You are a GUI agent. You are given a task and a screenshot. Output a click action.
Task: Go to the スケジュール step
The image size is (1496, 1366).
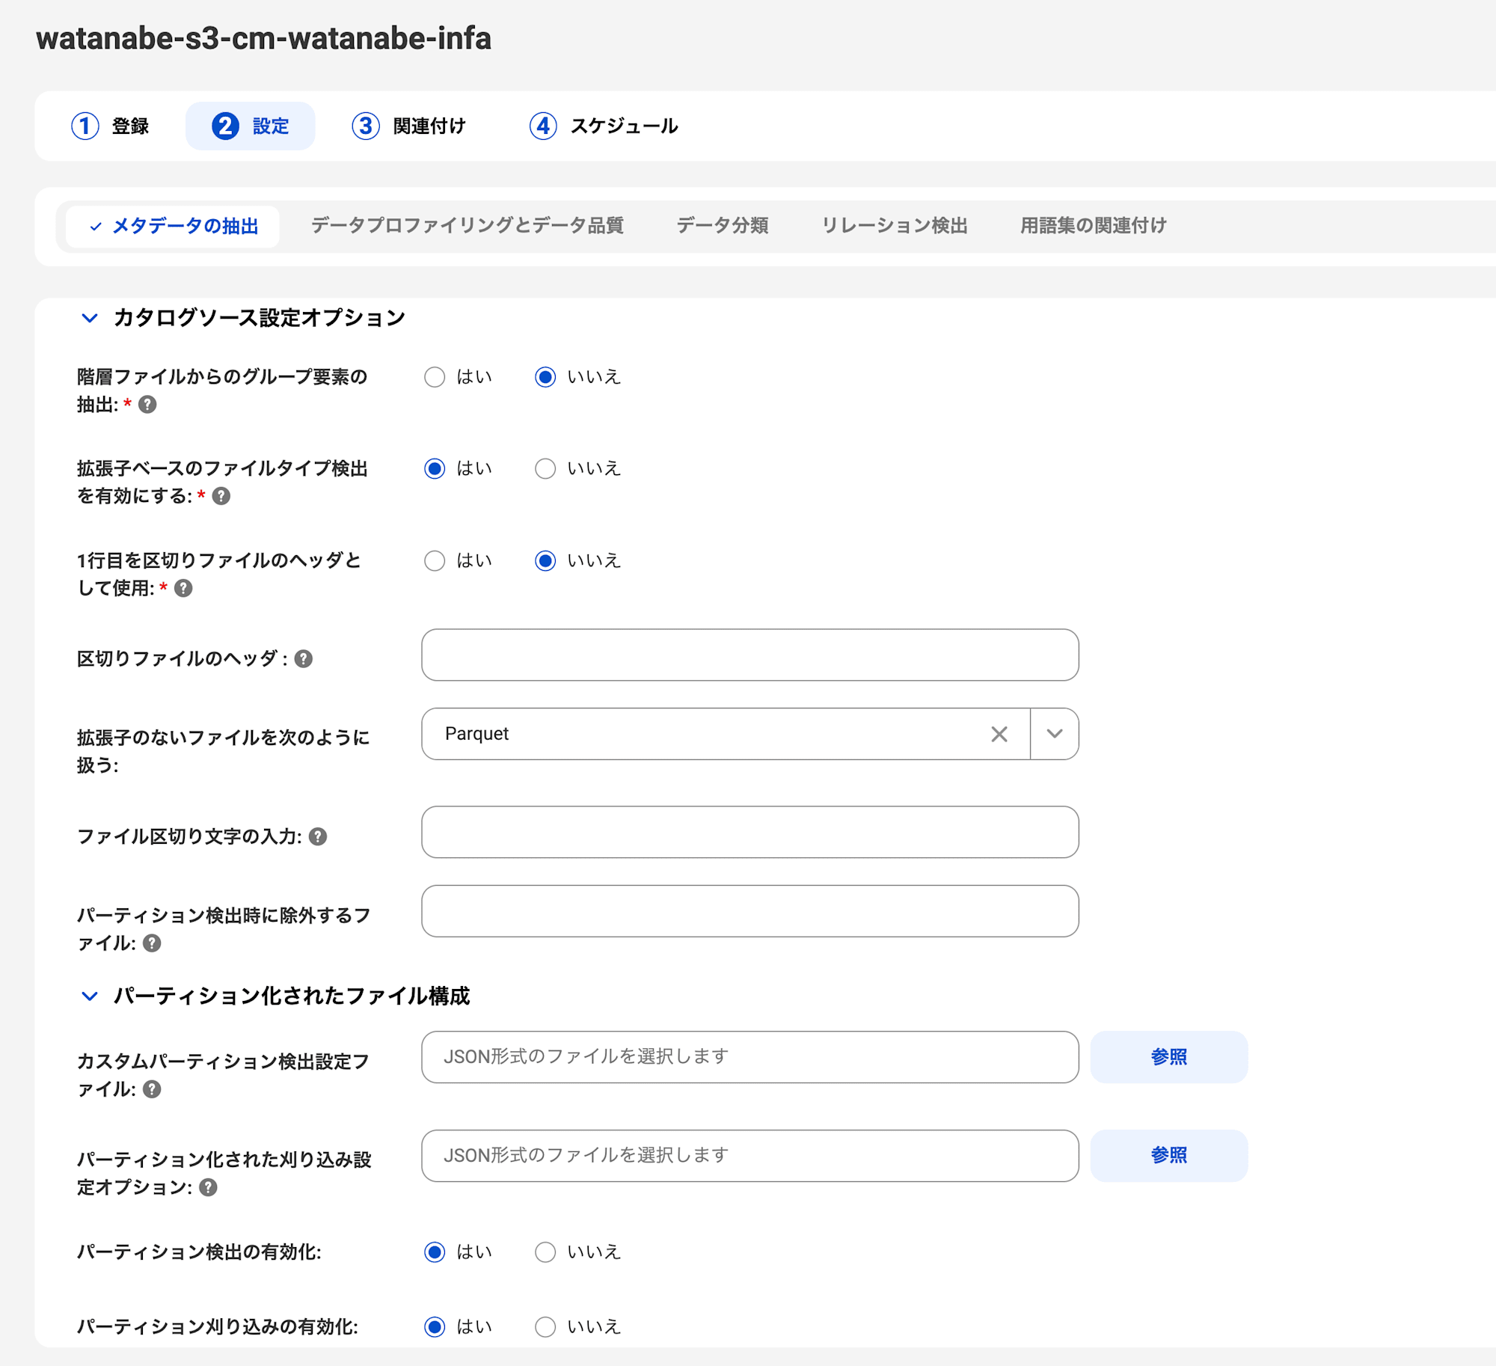tap(604, 126)
